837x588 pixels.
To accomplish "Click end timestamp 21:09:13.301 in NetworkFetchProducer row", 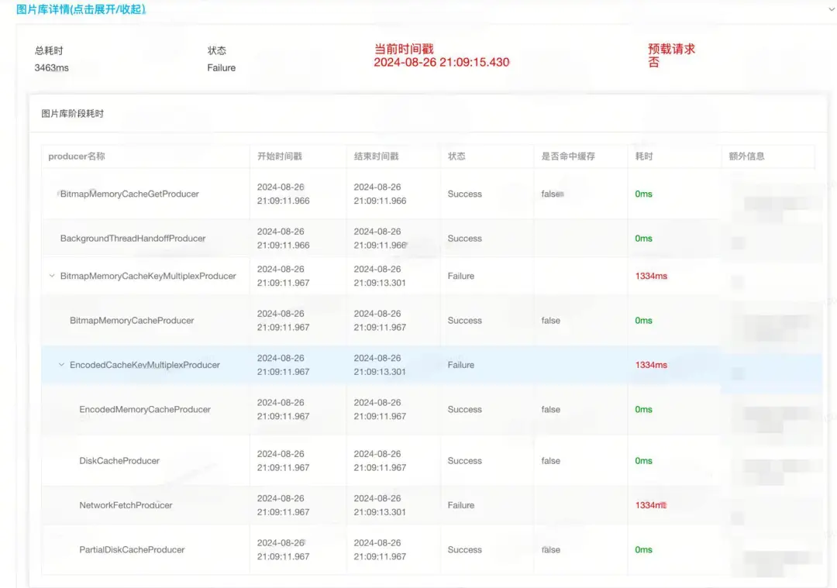I will [380, 512].
